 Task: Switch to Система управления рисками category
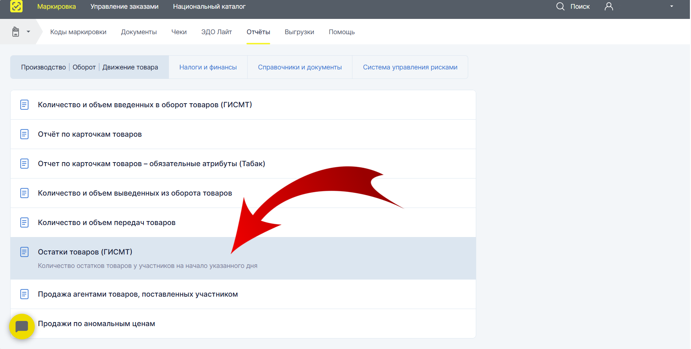410,67
